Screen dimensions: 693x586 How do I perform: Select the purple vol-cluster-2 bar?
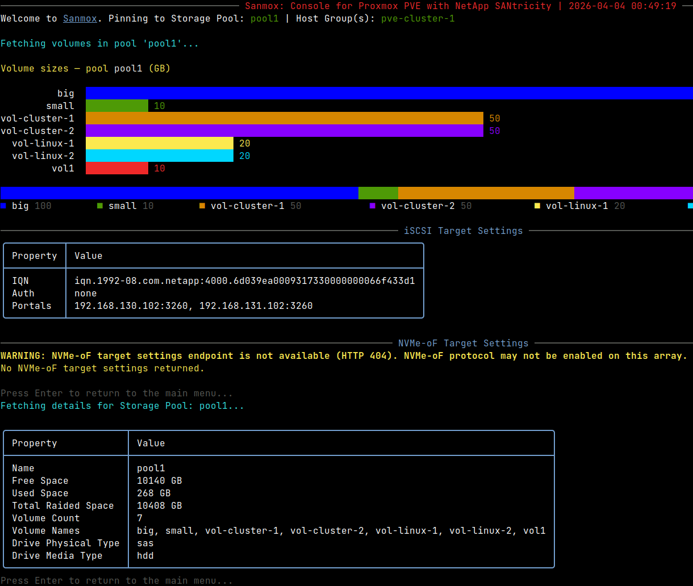[285, 131]
